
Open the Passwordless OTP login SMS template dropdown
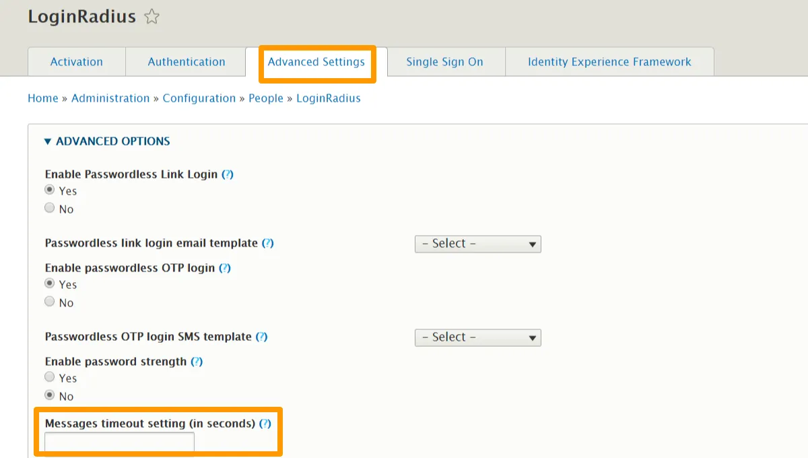pyautogui.click(x=477, y=337)
